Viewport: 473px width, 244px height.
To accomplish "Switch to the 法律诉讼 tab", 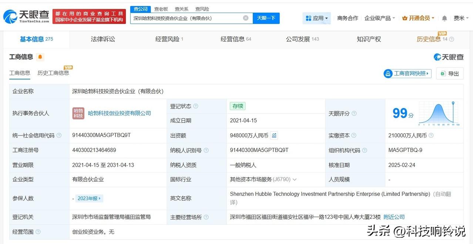I will point(103,39).
